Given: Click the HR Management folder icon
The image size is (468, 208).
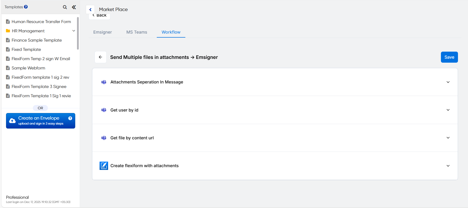Looking at the screenshot, I should (x=8, y=31).
